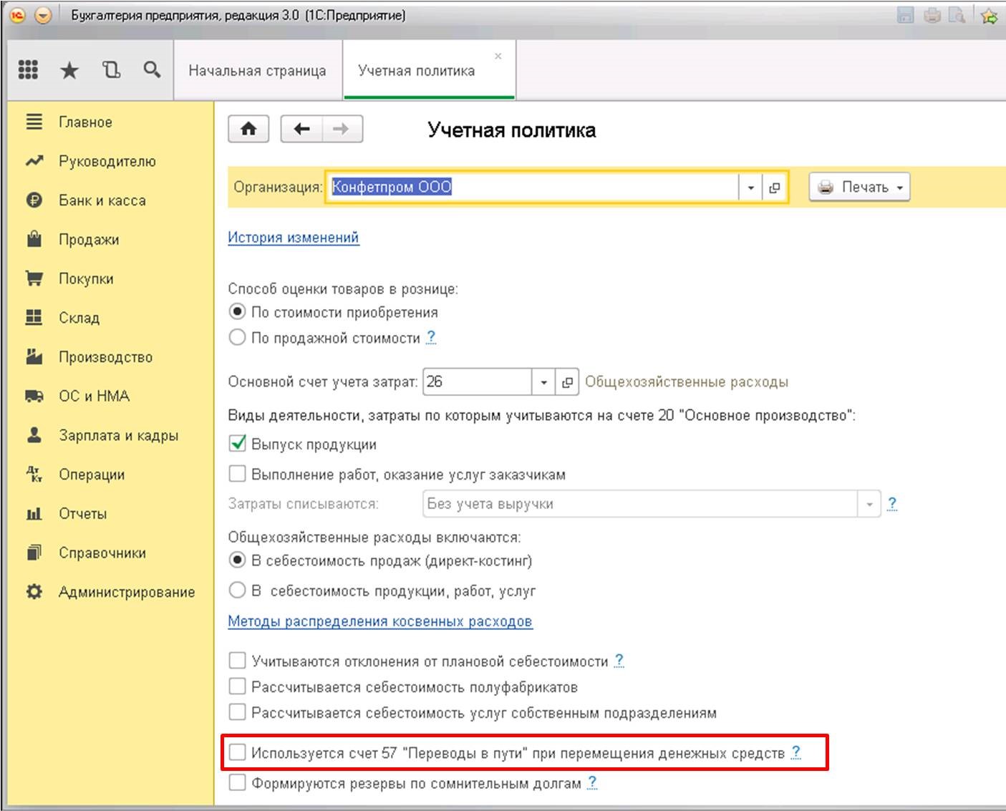
Task: Expand main cost account dropdown
Action: [x=543, y=382]
